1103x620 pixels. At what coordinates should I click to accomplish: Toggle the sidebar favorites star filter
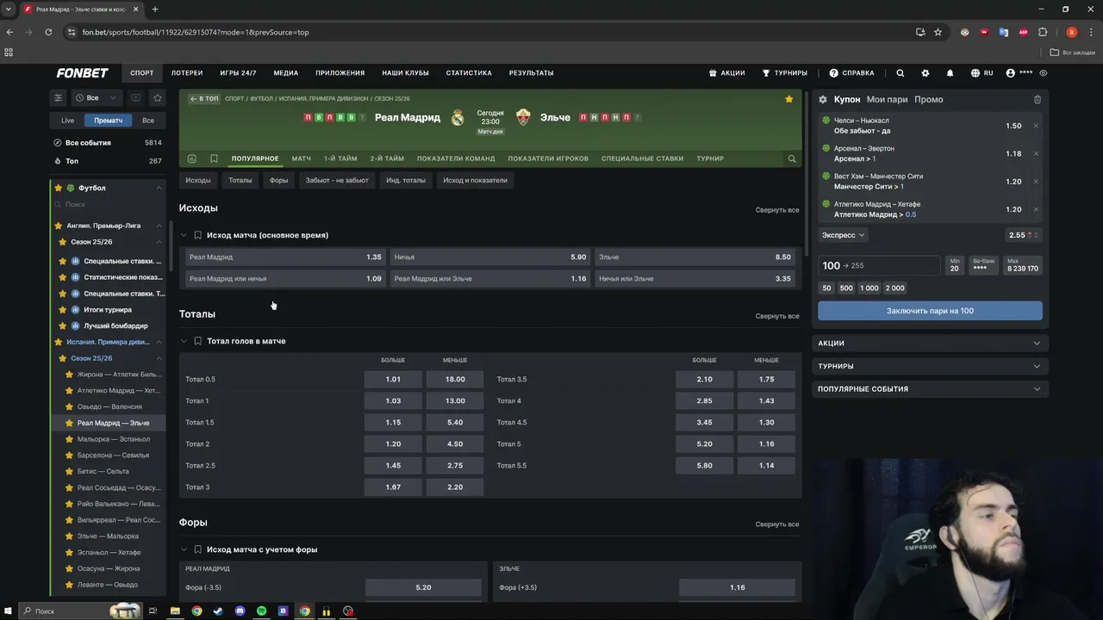pyautogui.click(x=157, y=98)
